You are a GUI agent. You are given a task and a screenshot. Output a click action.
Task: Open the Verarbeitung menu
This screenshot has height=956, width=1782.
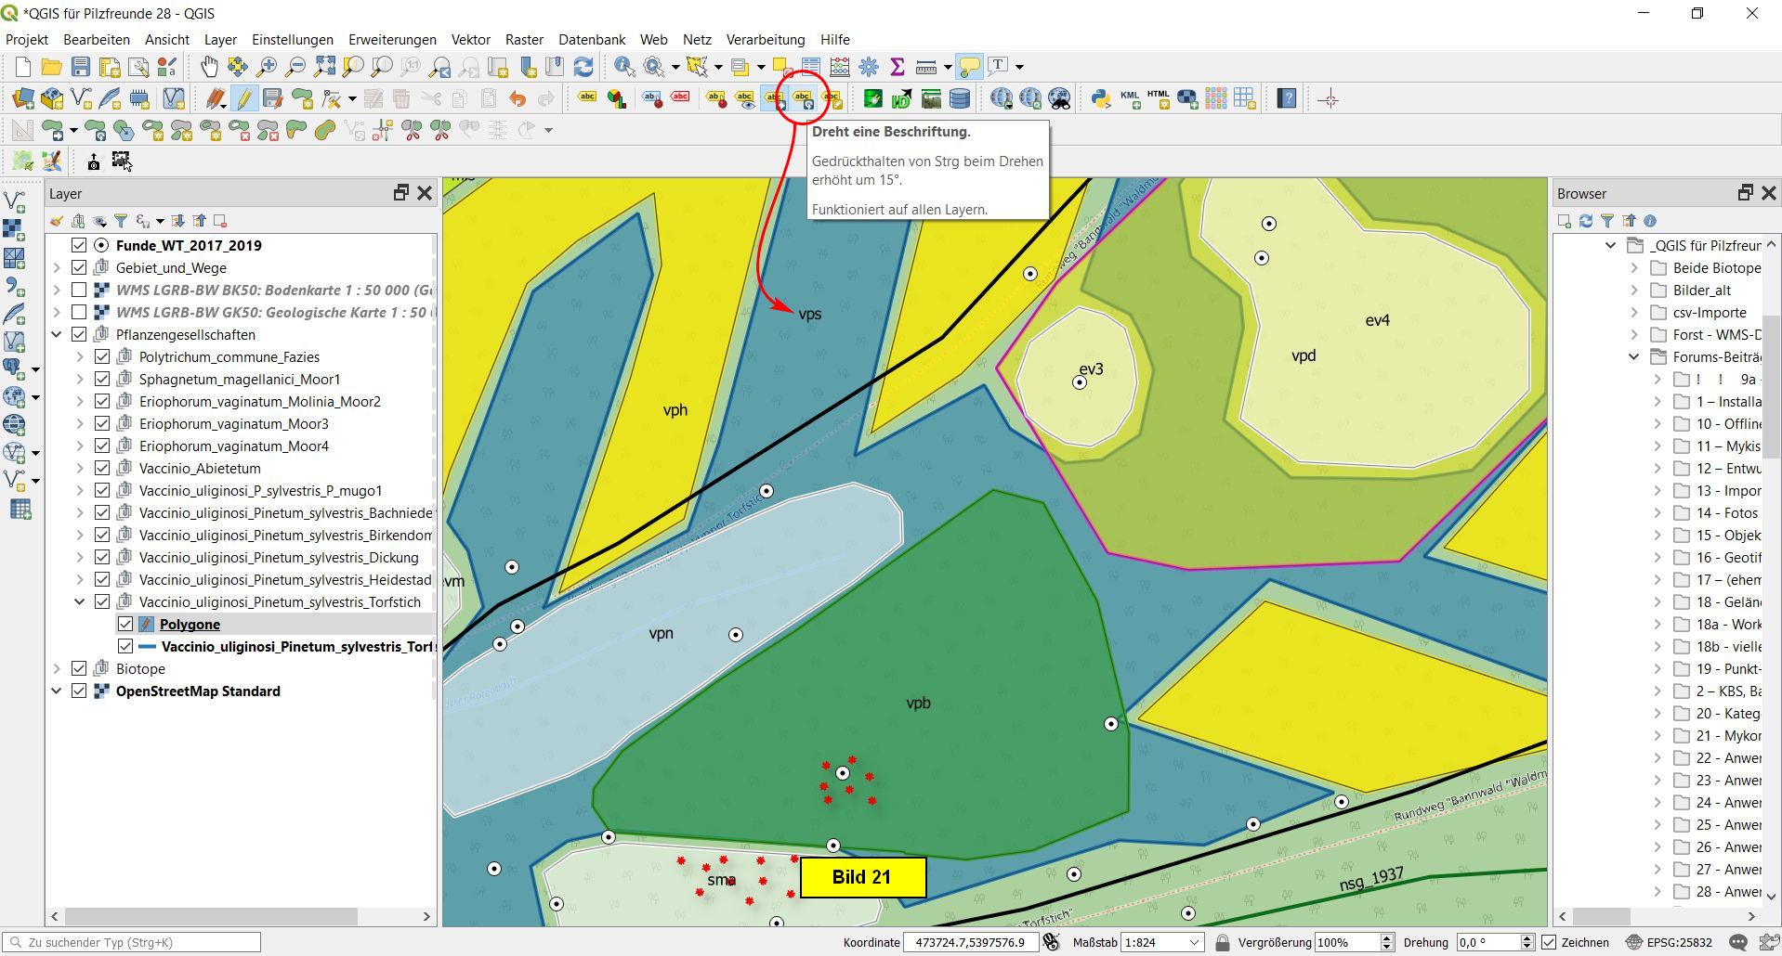click(765, 40)
